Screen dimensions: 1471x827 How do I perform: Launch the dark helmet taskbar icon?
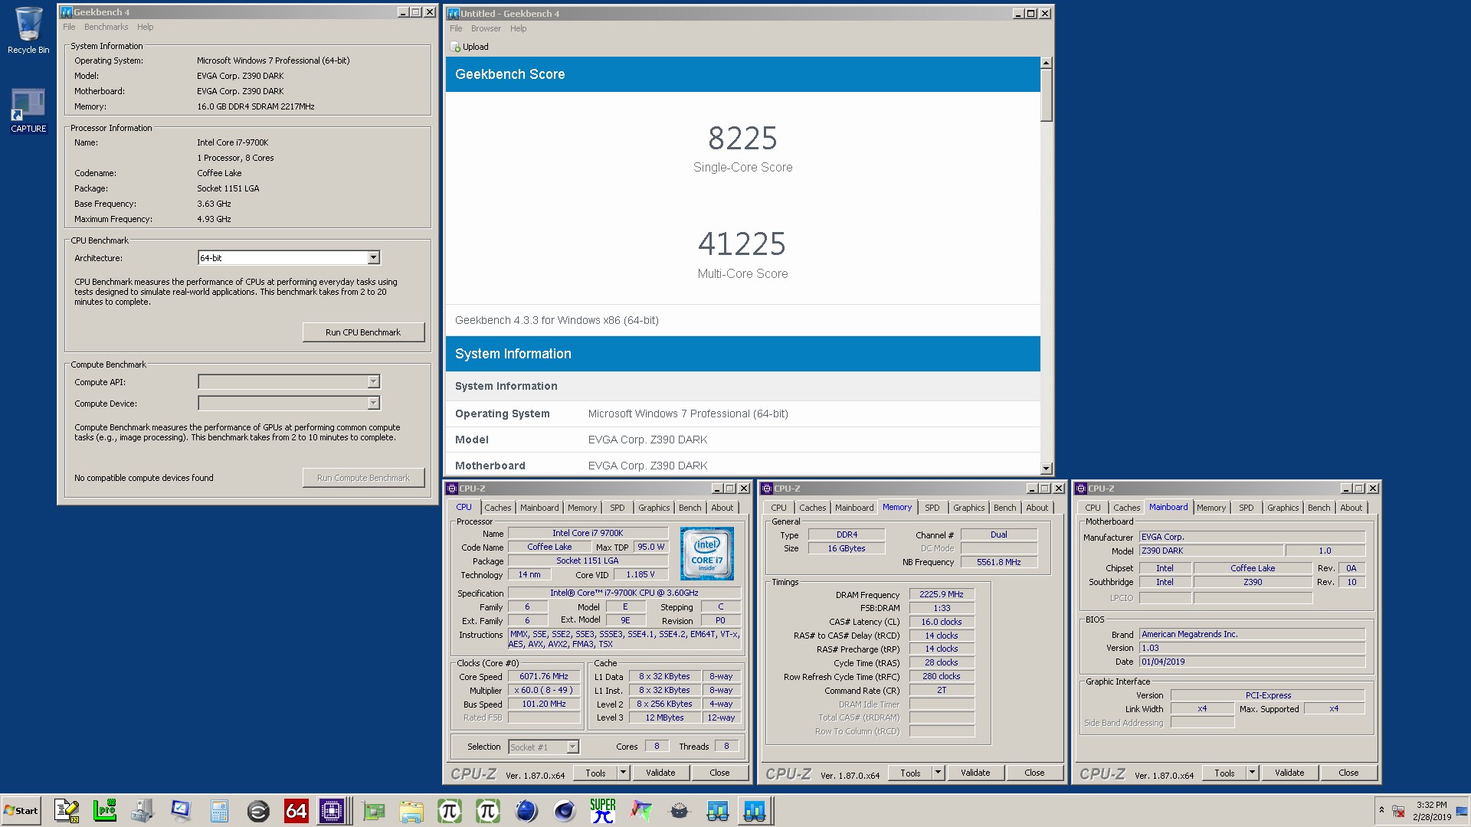680,811
